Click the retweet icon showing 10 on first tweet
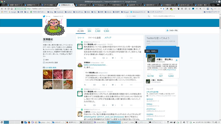The height and width of the screenshot is (124, 221). (104, 58)
